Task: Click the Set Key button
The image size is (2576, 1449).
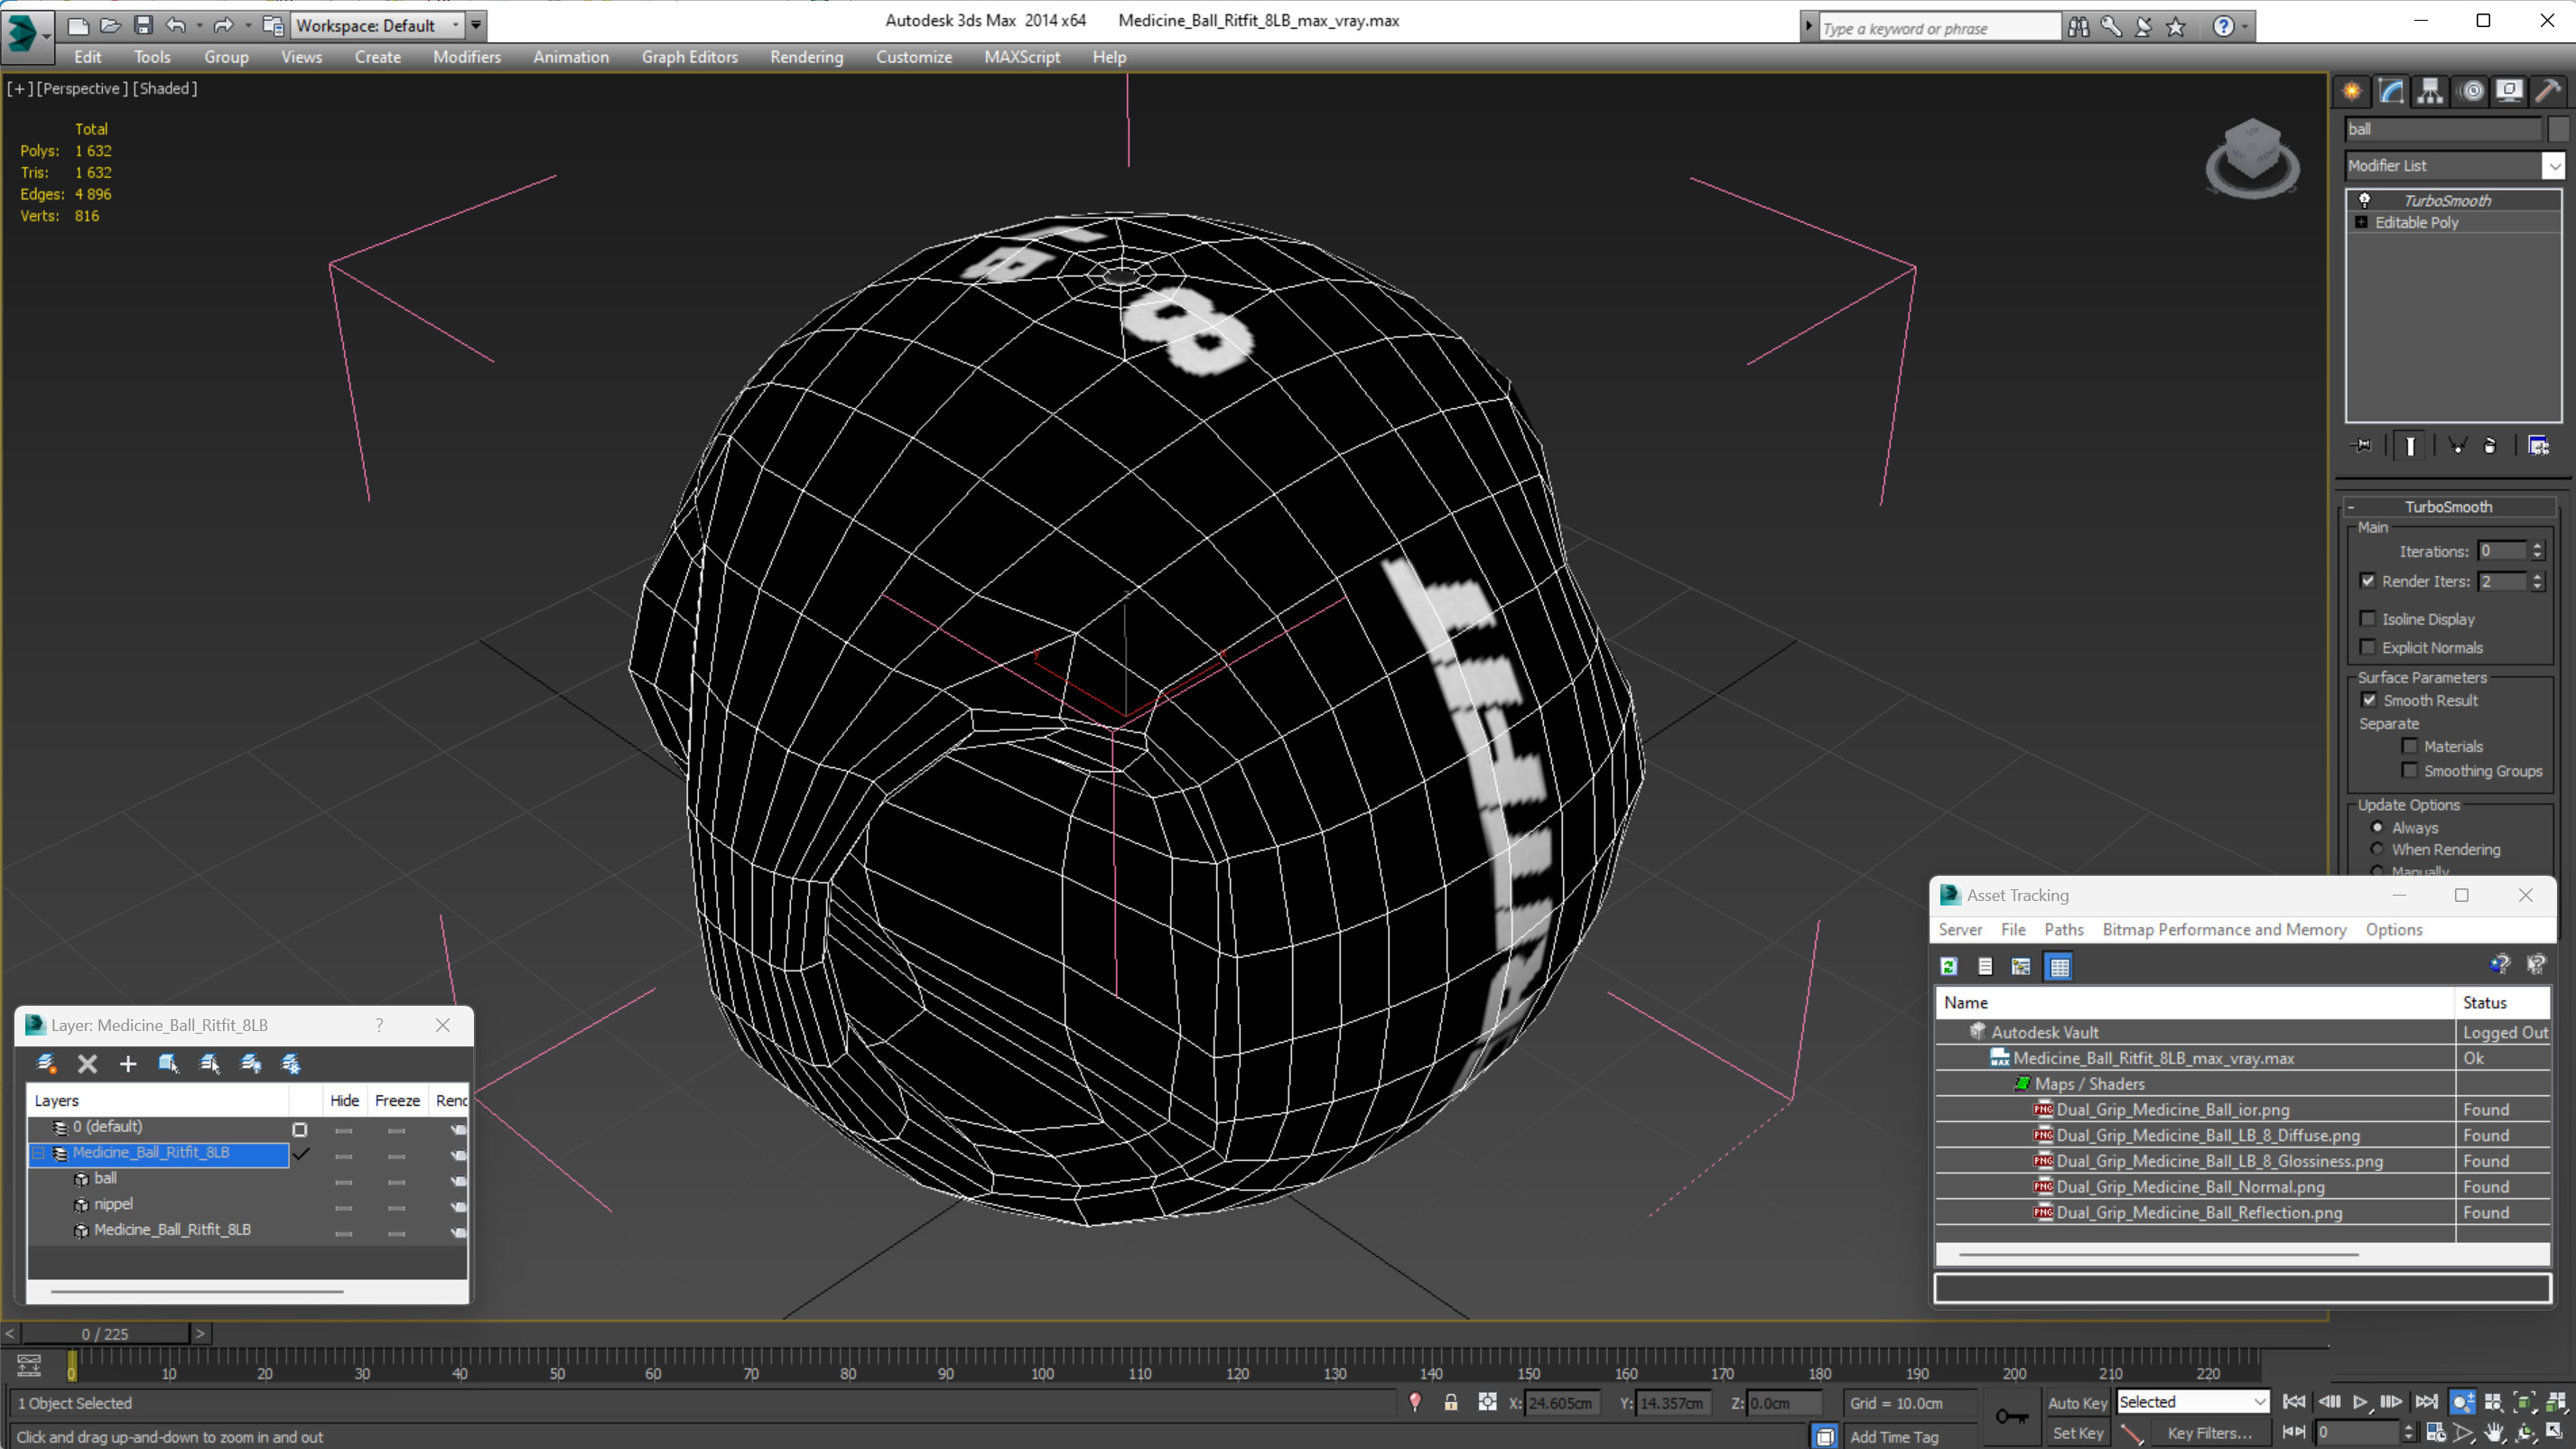Action: [x=2077, y=1433]
